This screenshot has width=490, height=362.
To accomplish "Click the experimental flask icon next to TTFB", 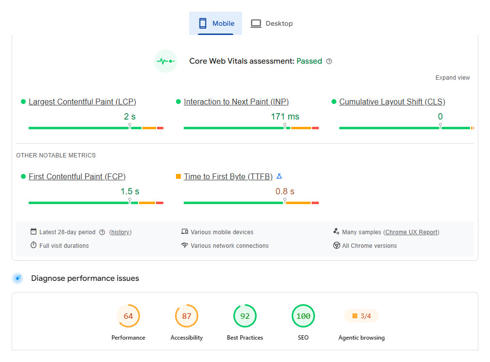I will pyautogui.click(x=280, y=176).
